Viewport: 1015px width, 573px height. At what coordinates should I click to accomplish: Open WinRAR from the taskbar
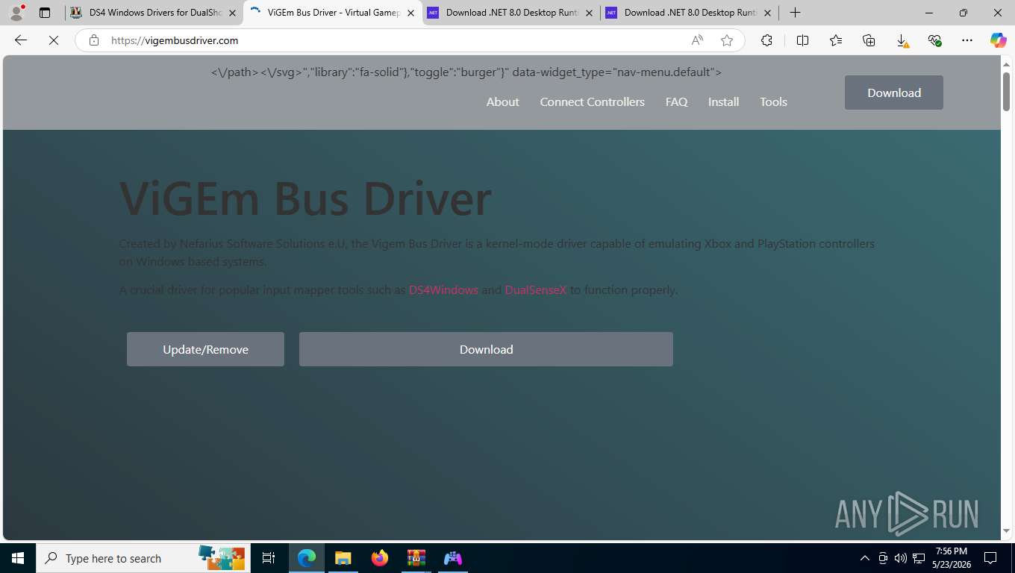coord(416,558)
